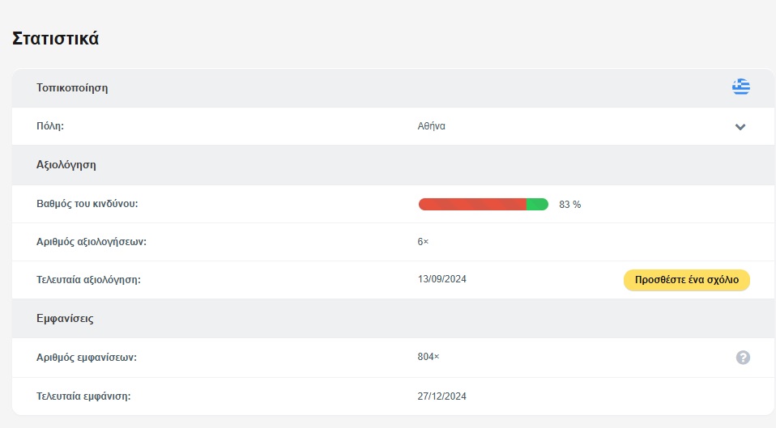
Task: Click the green end of the risk bar
Action: (x=537, y=205)
